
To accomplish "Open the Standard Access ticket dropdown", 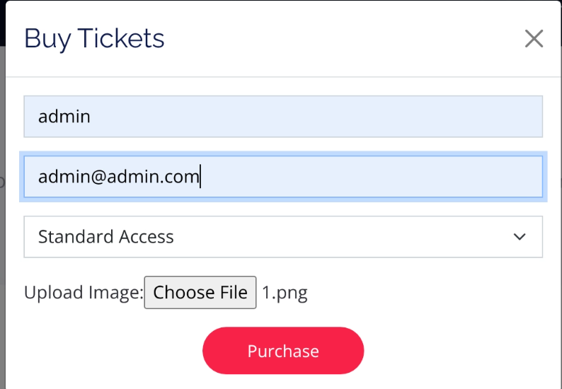I will point(283,237).
